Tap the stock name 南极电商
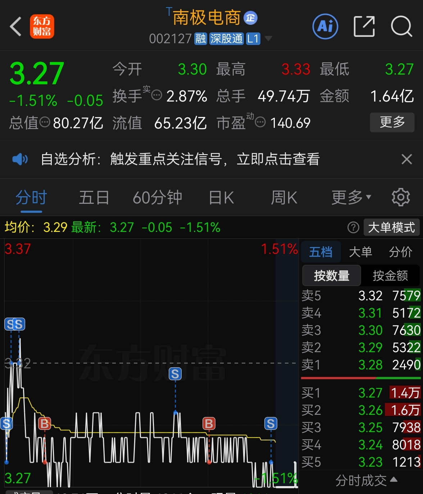 coord(206,18)
